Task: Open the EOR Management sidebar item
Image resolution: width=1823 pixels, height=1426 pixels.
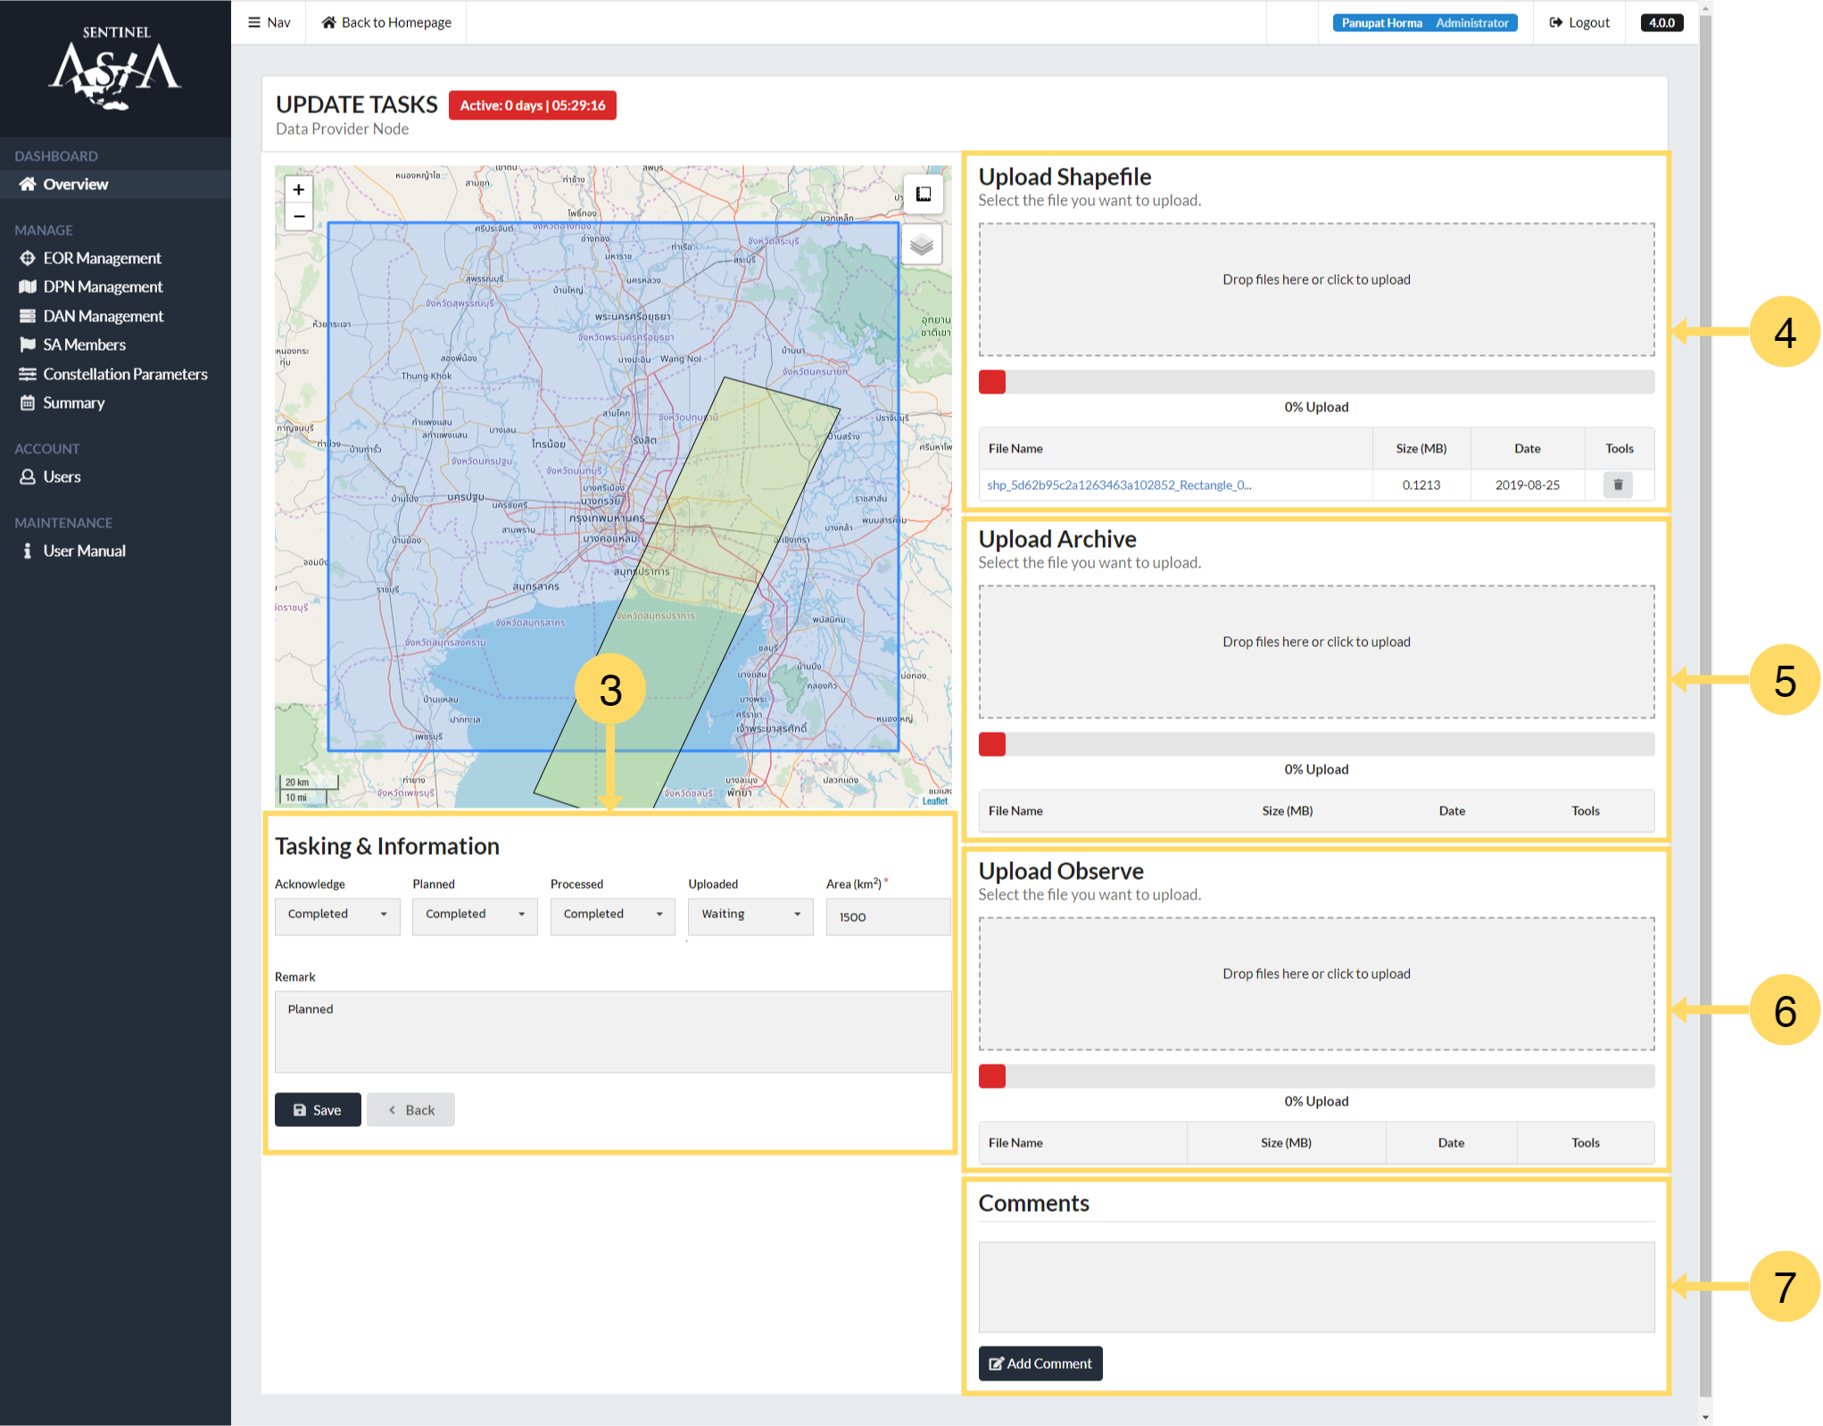Action: tap(102, 258)
